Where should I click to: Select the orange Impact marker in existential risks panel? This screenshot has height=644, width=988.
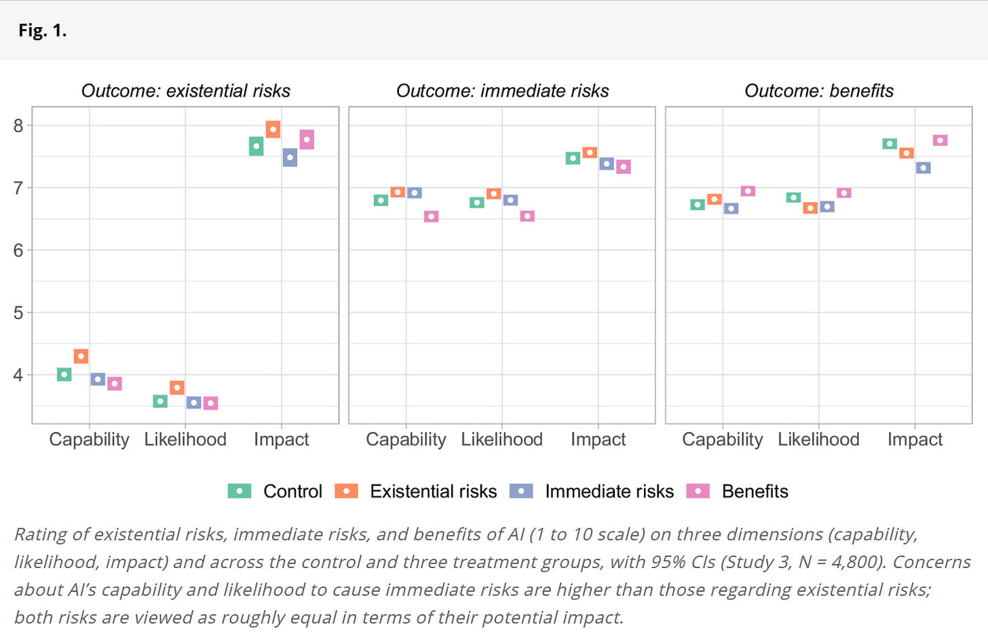pos(273,129)
